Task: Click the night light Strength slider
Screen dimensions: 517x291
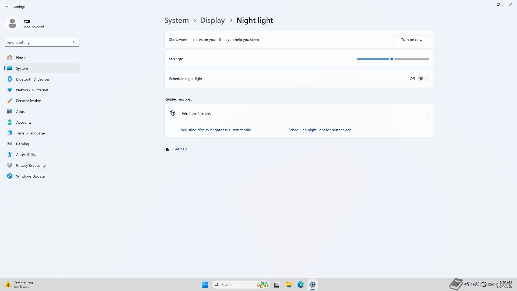Action: tap(392, 59)
